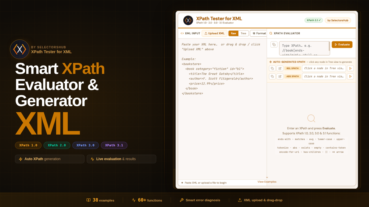Click the 'ABS XPATH' label
This screenshot has width=369, height=207.
pyautogui.click(x=293, y=76)
